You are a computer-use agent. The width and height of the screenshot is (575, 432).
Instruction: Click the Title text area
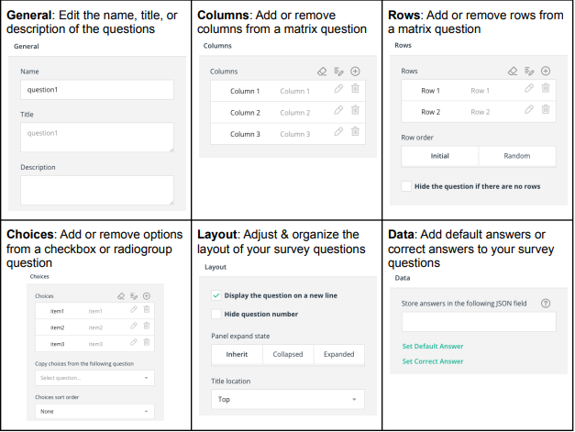pos(97,138)
